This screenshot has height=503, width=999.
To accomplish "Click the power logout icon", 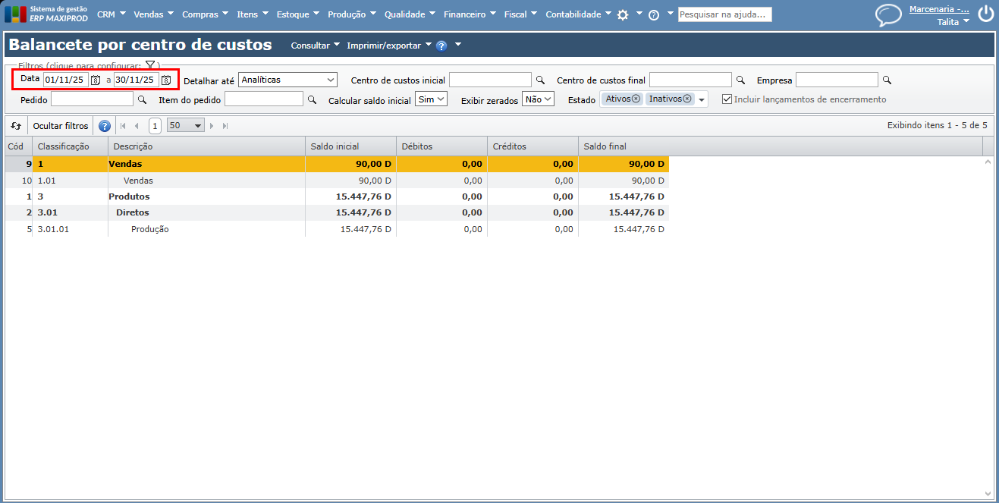I will tap(985, 14).
